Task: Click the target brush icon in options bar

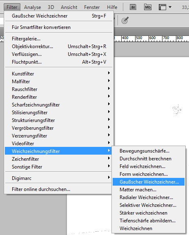Action: [x=125, y=20]
